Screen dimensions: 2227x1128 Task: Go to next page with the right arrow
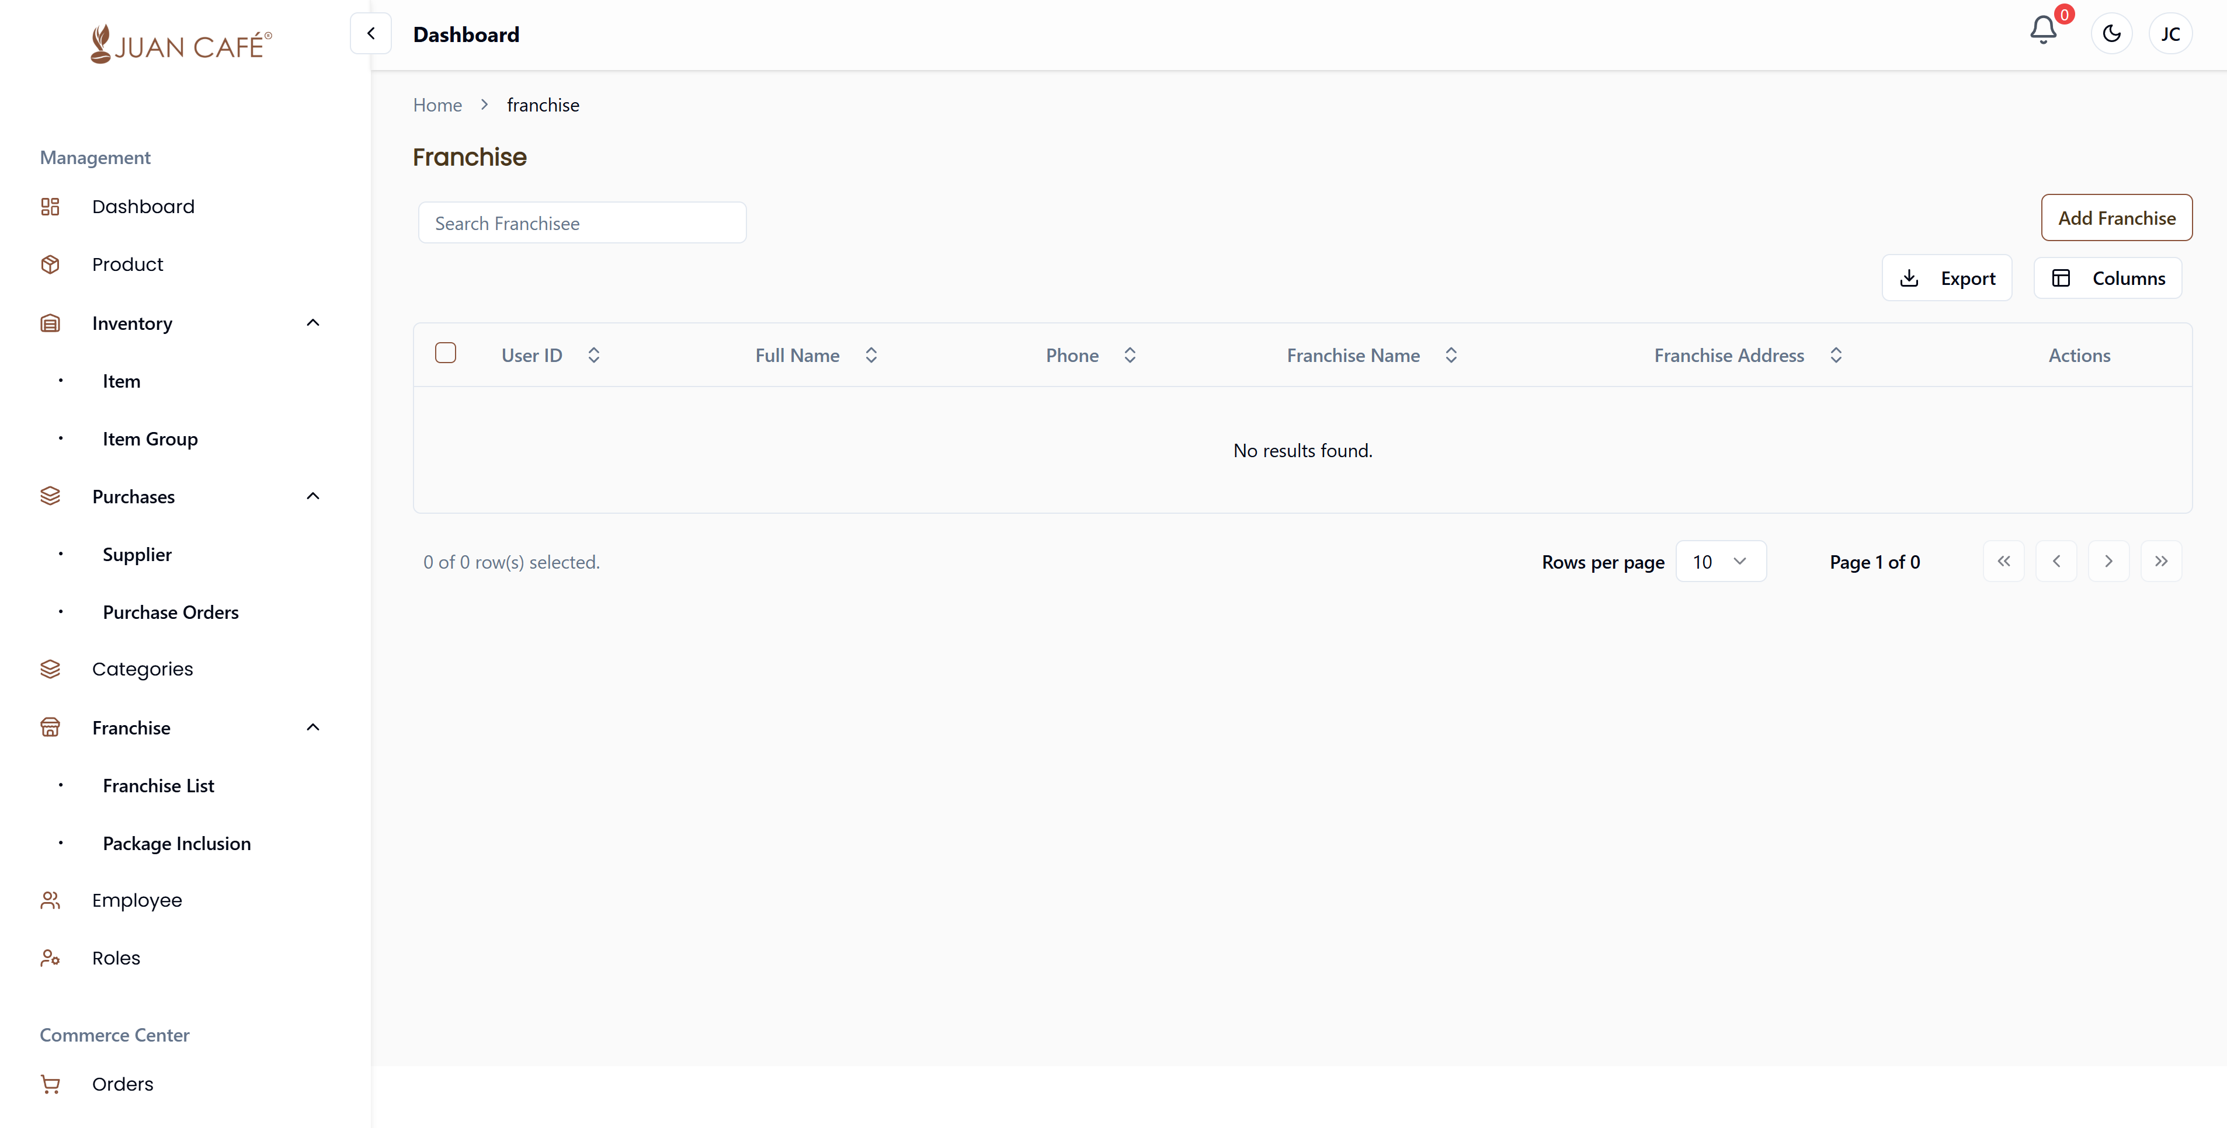(x=2108, y=562)
